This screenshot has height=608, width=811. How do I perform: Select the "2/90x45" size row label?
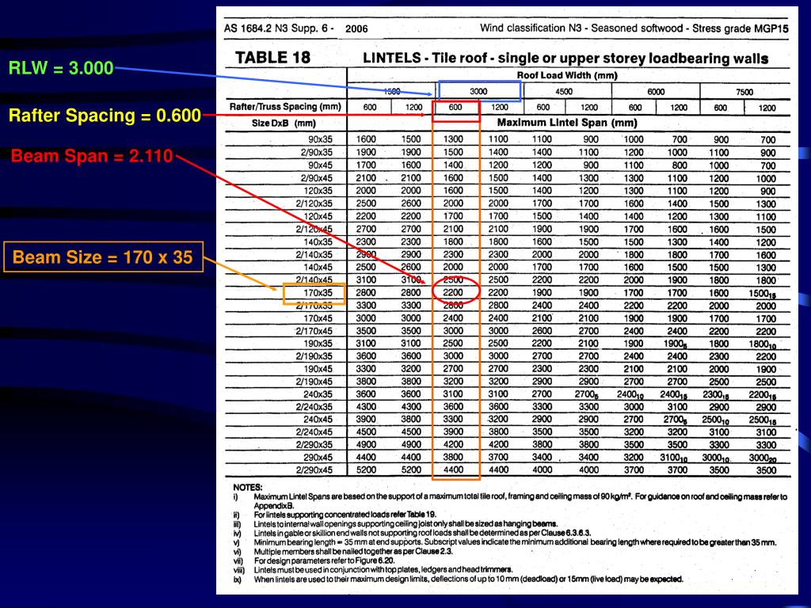pos(317,178)
